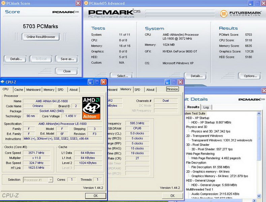This screenshot has height=202, width=266.
Task: Open About tab in front CPU-Z
Action: (73, 90)
